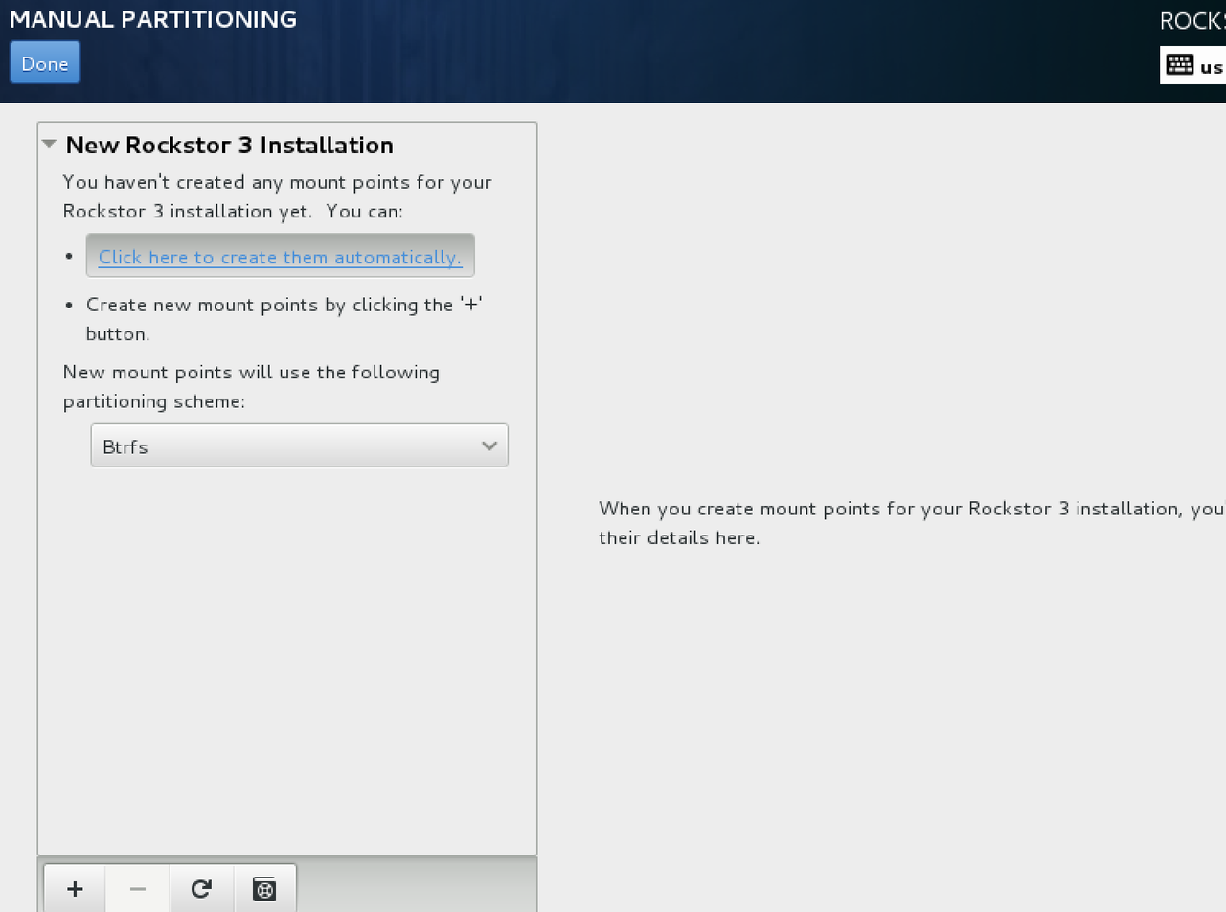Reload storage configuration with refresh icon
This screenshot has width=1226, height=912.
pos(201,889)
